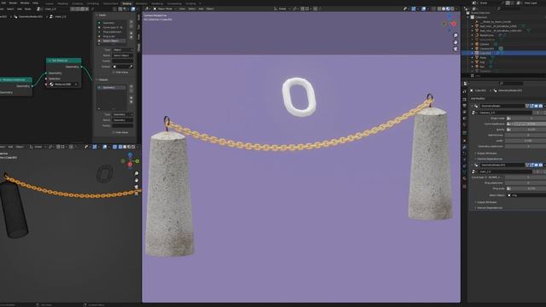The height and width of the screenshot is (307, 546).
Task: Click the pan hand icon in camera viewport
Action: [x=455, y=42]
